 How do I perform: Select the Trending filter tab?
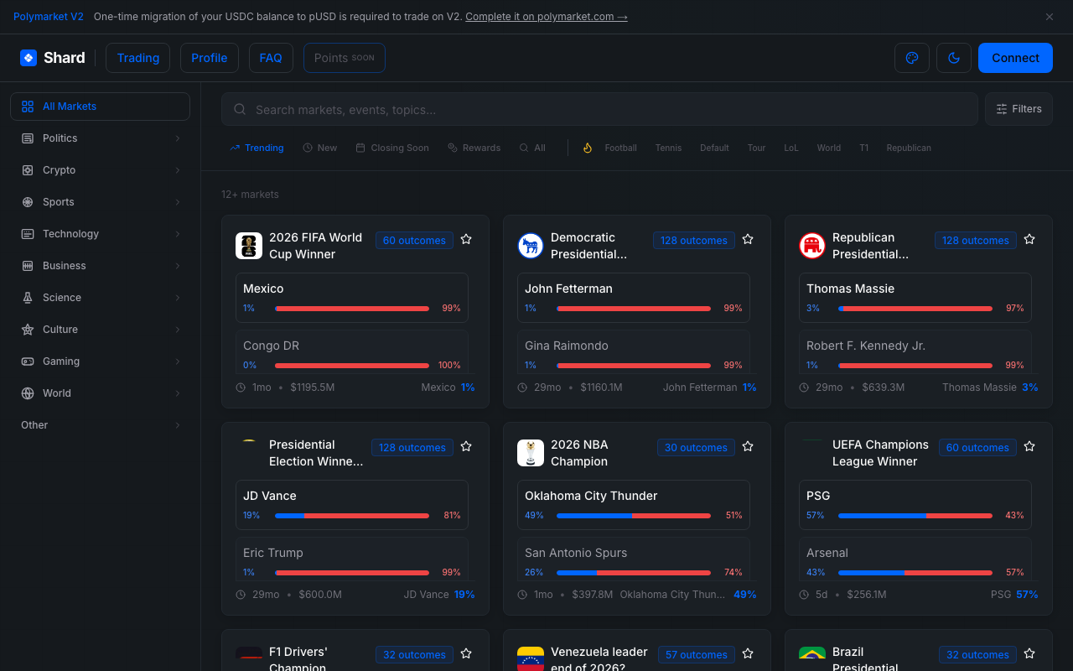click(x=257, y=148)
